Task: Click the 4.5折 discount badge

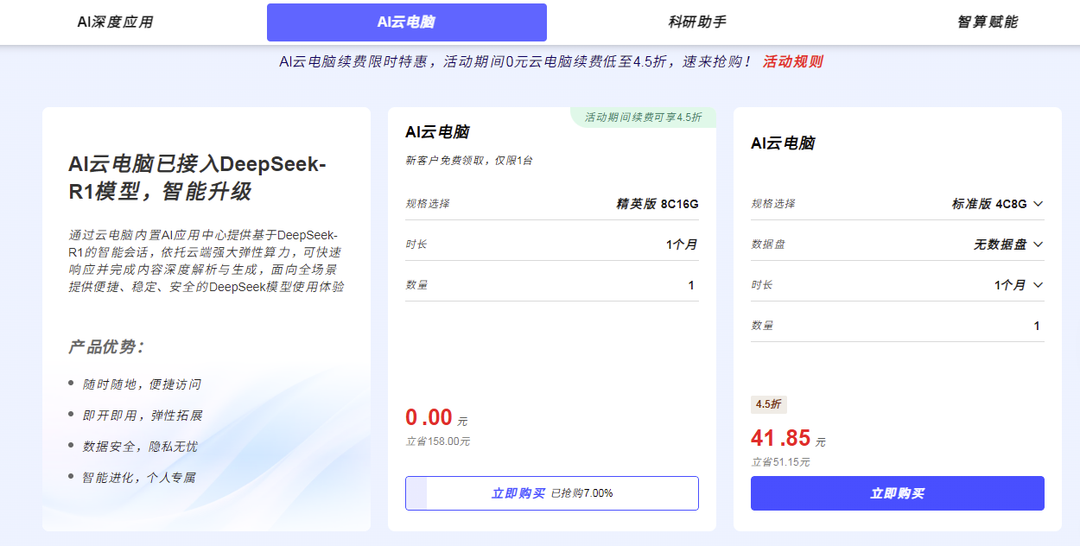Action: coord(769,404)
